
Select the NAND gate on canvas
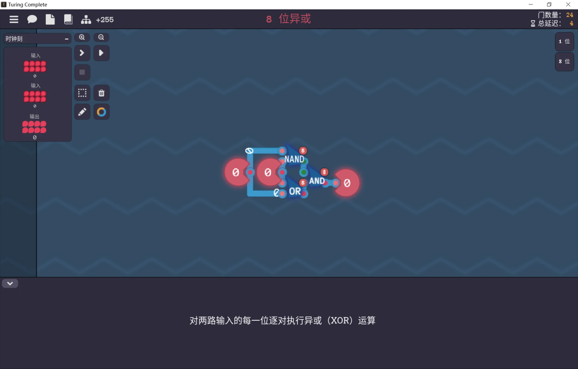(x=294, y=159)
